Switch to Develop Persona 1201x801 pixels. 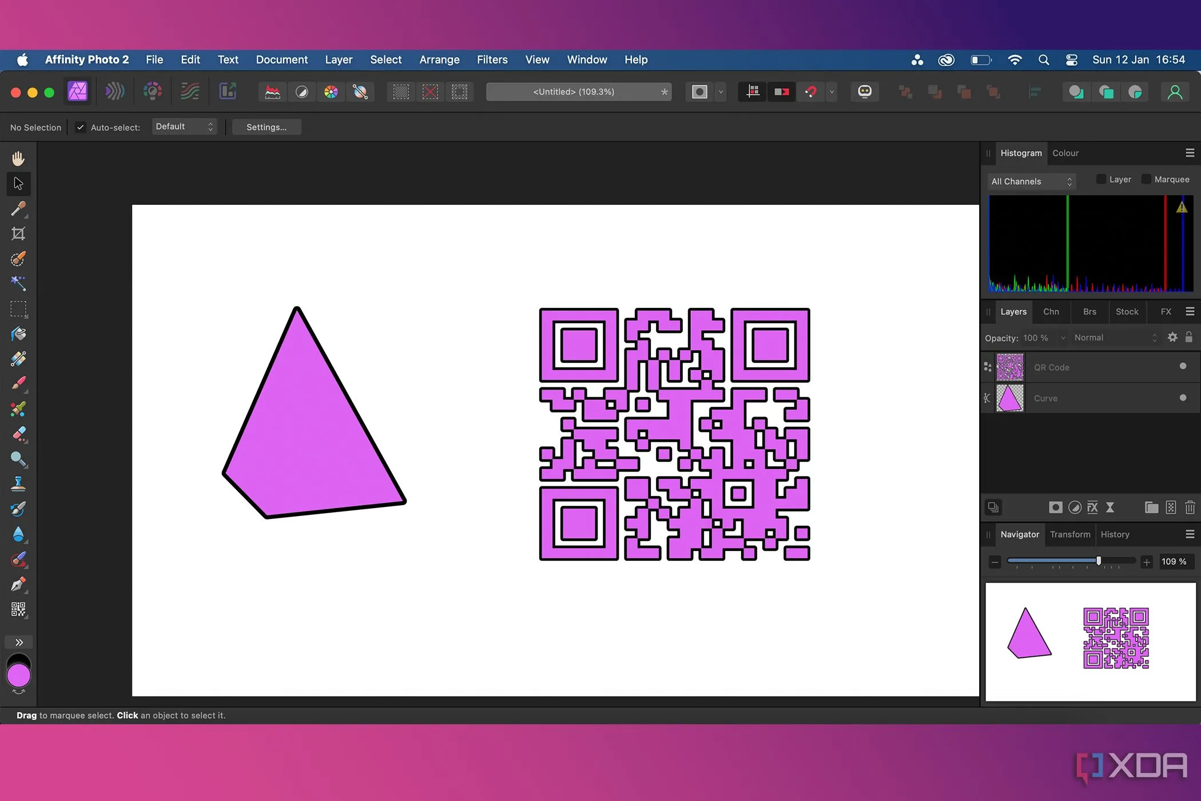pos(153,92)
